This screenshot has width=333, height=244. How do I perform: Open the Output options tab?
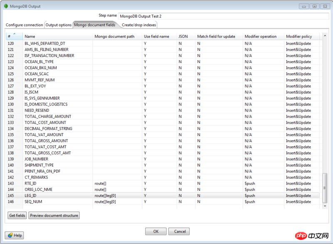(59, 25)
